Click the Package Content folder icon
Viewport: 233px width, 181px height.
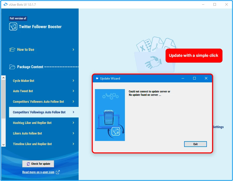coord(12,67)
